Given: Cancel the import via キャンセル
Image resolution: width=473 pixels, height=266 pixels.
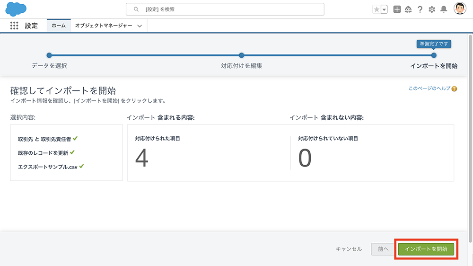Looking at the screenshot, I should pyautogui.click(x=349, y=249).
